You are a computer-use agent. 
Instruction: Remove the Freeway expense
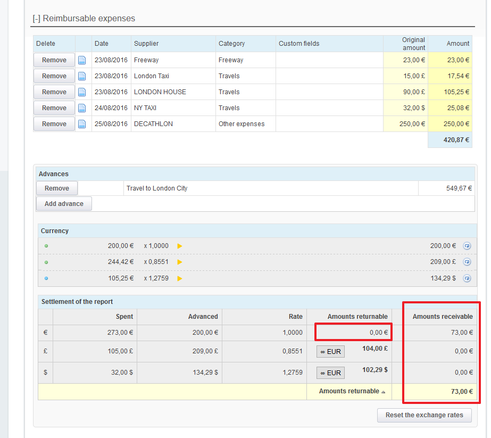point(54,60)
